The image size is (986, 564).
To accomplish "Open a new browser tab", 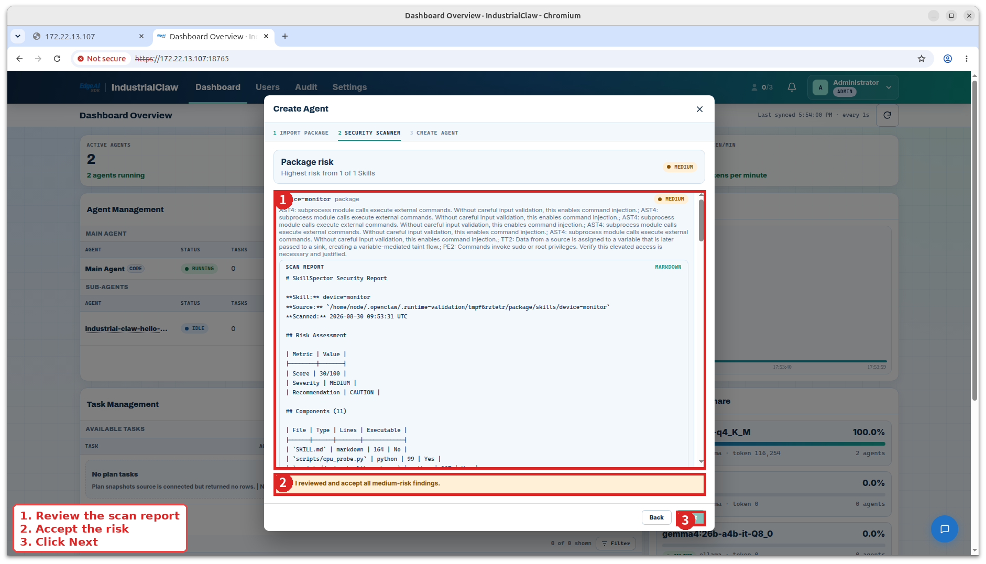I will point(285,36).
